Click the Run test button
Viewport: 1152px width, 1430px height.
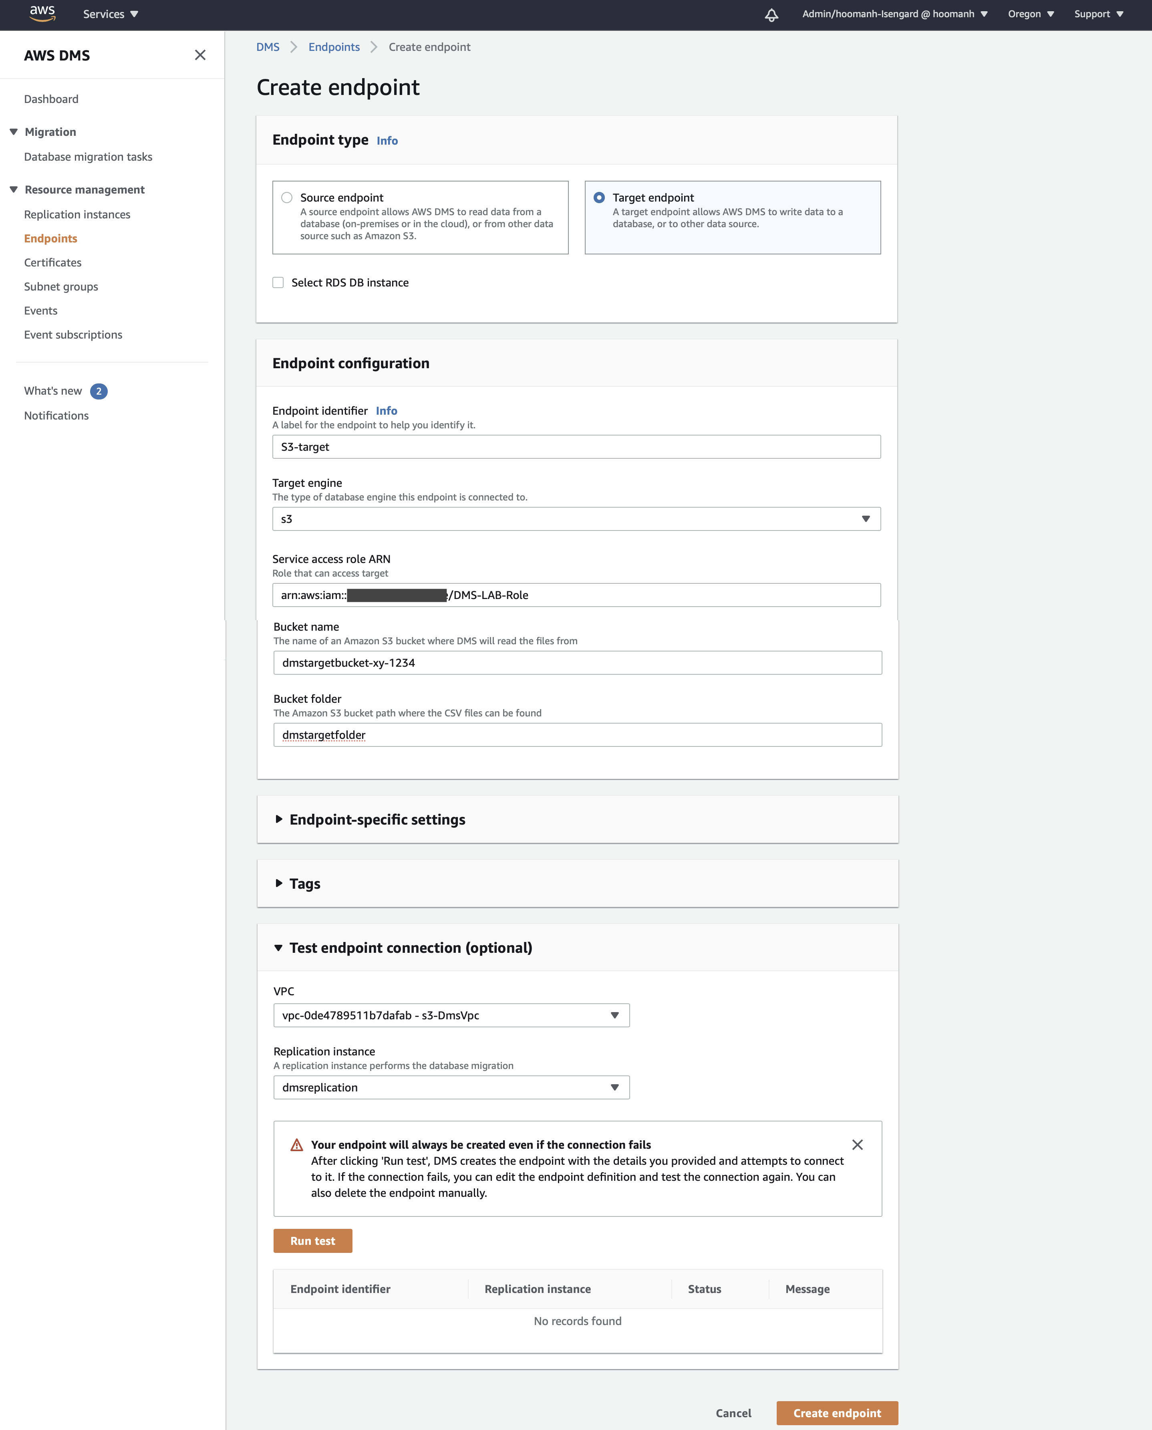pyautogui.click(x=312, y=1241)
